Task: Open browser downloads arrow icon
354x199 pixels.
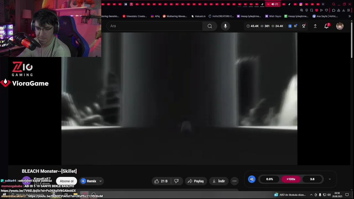Action: (343, 10)
